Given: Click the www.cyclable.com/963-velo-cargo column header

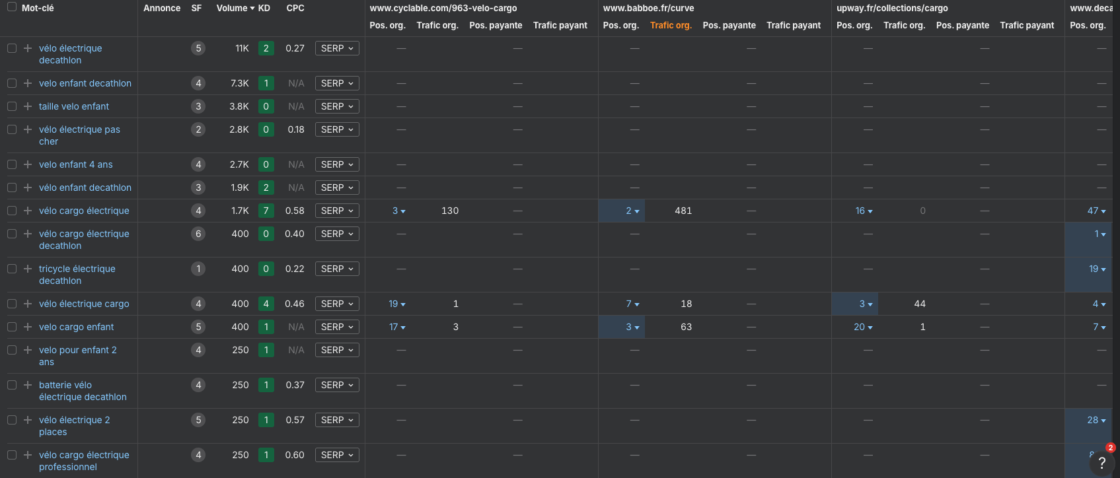Looking at the screenshot, I should click(443, 8).
